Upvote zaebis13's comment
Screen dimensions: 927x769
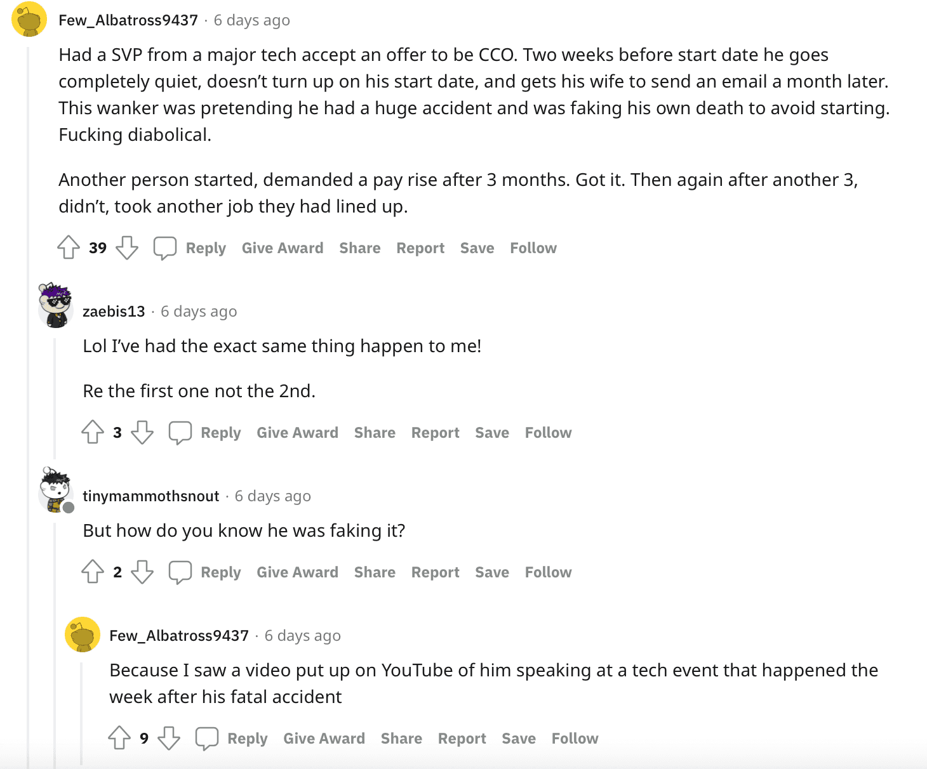pos(93,432)
